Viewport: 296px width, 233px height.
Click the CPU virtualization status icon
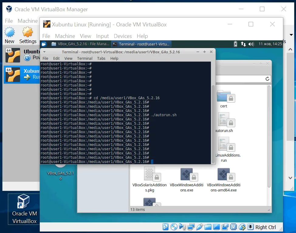point(234,227)
